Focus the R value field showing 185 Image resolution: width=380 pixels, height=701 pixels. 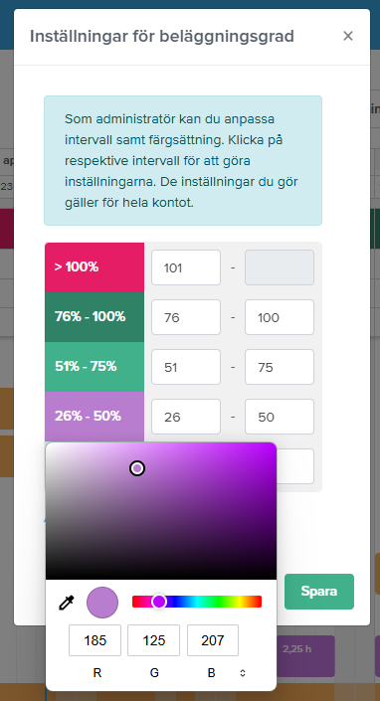pyautogui.click(x=95, y=640)
